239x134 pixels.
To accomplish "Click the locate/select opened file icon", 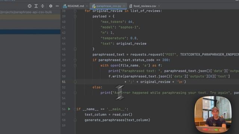I will pos(30,6).
